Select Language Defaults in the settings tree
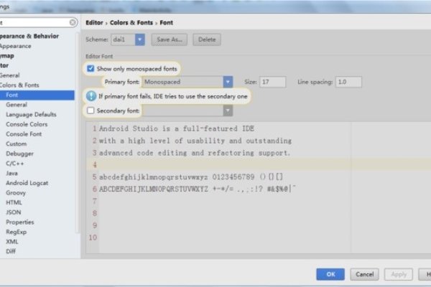Image resolution: width=431 pixels, height=287 pixels. coord(31,114)
